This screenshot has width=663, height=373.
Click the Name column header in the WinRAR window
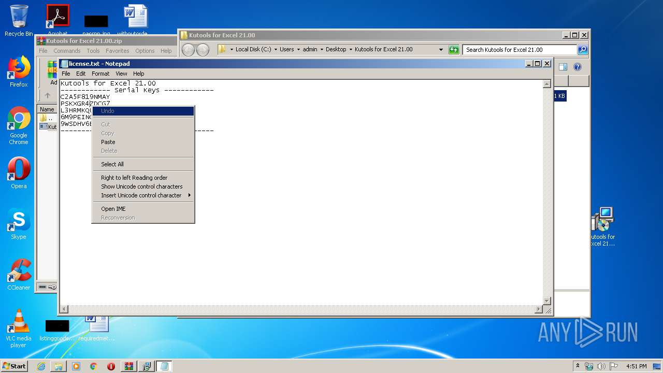[47, 109]
